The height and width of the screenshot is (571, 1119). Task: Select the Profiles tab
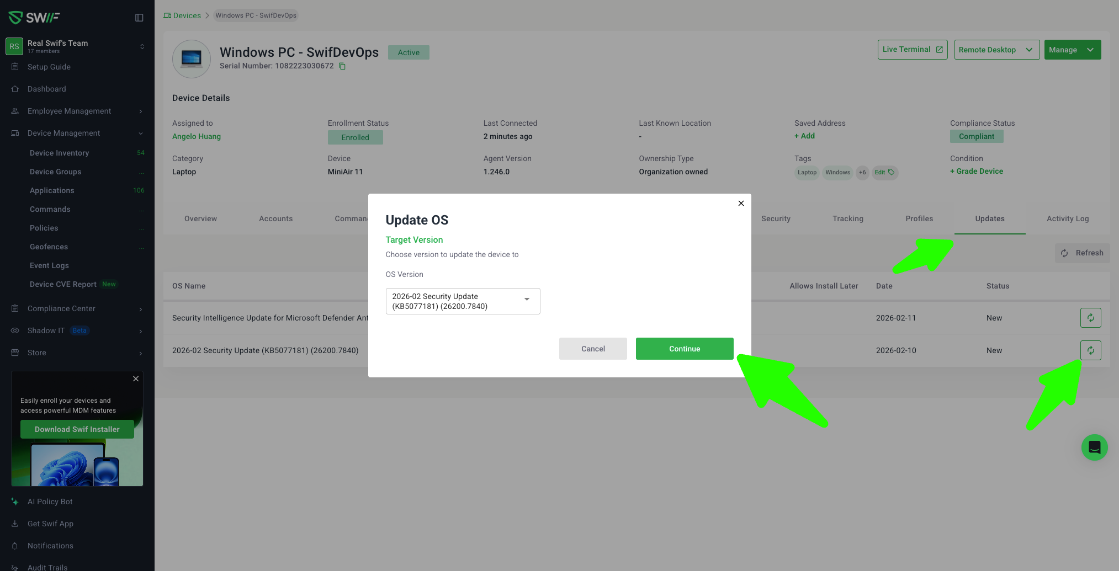pos(919,218)
